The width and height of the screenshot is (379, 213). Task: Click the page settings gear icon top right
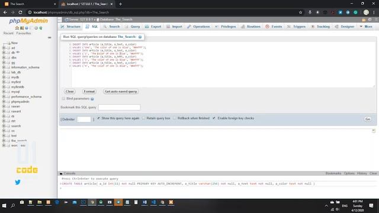coord(370,20)
